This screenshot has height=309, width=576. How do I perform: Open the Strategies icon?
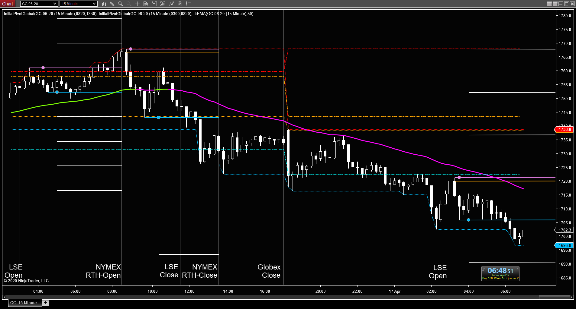(x=180, y=4)
